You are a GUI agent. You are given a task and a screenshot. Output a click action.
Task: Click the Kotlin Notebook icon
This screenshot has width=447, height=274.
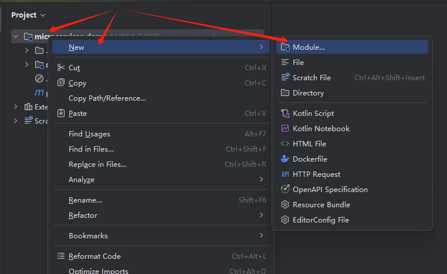[x=285, y=129]
